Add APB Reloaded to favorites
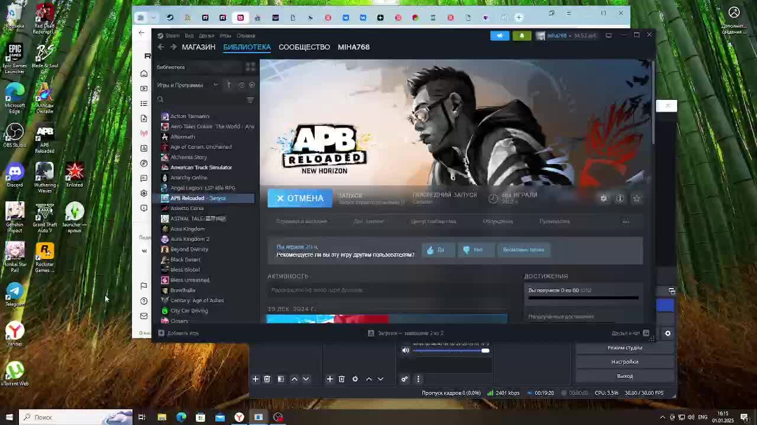Viewport: 757px width, 425px height. [x=636, y=198]
